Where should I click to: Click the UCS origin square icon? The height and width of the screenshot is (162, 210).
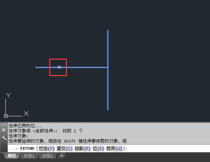pyautogui.click(x=6, y=116)
